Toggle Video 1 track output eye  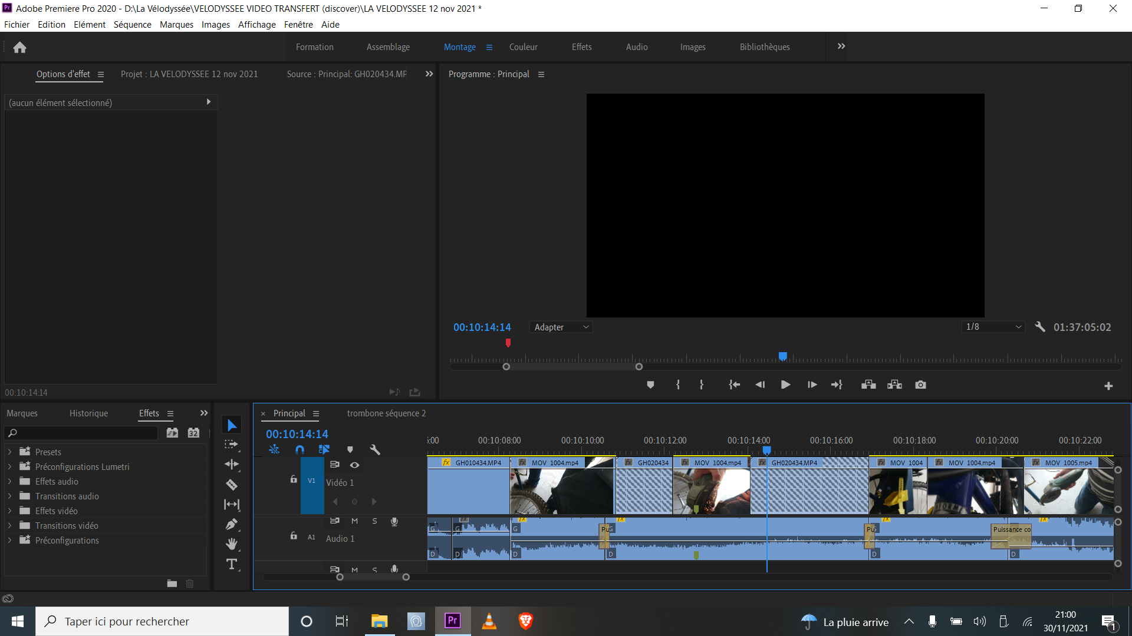point(354,465)
